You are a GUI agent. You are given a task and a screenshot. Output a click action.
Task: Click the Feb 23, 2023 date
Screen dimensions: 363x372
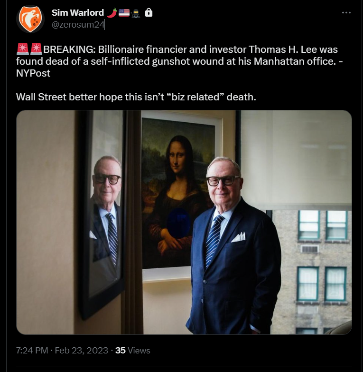coord(82,351)
